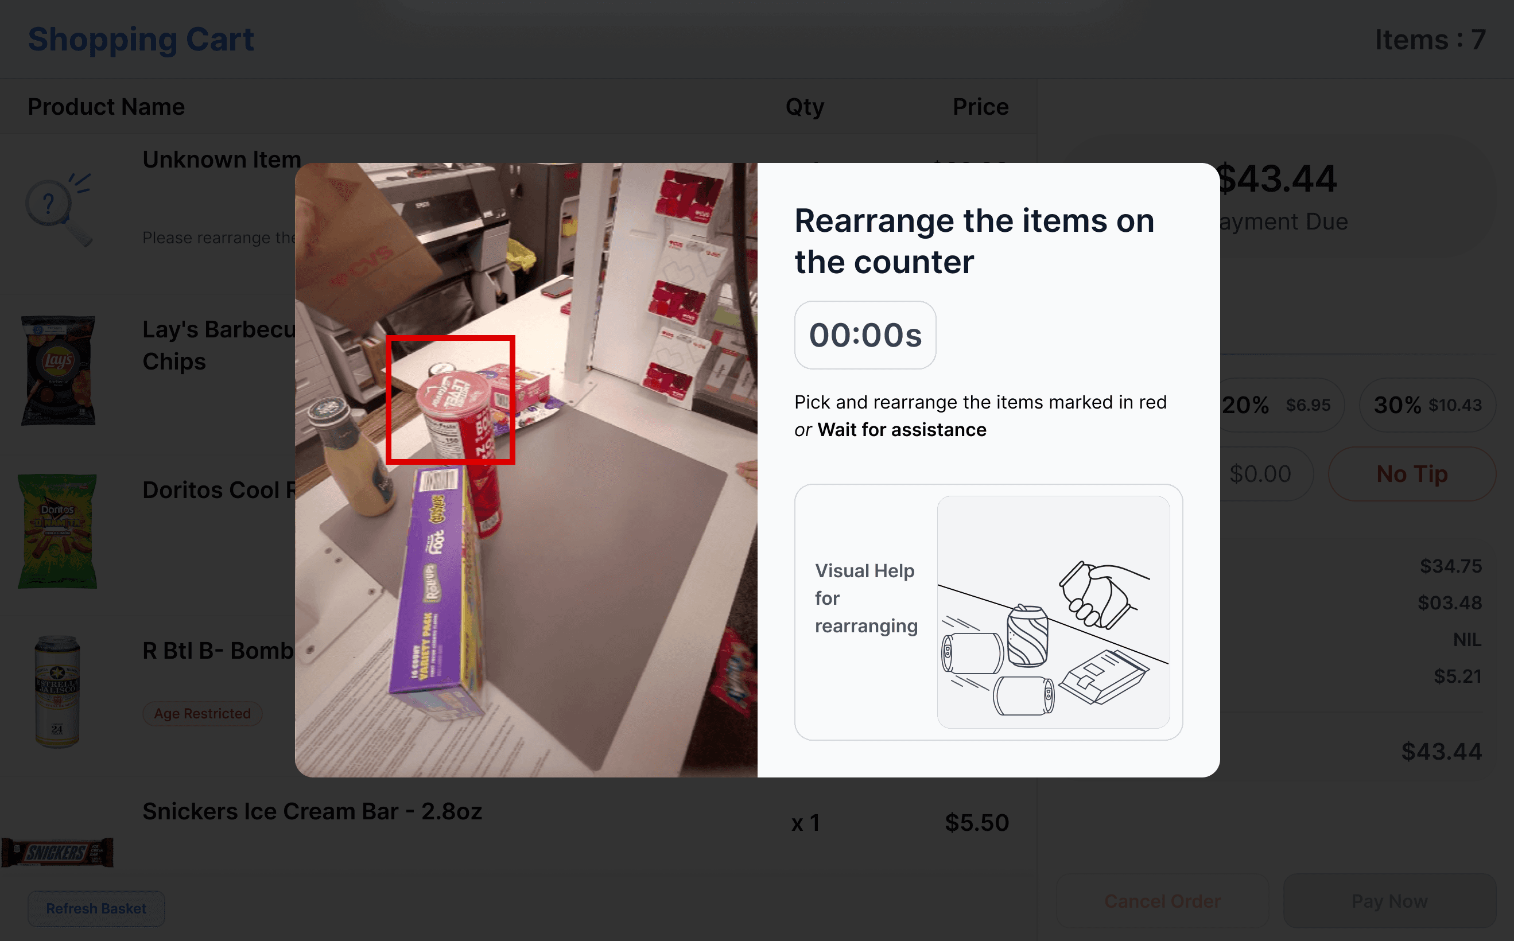This screenshot has height=941, width=1514.
Task: Click the red-marked item in camera view
Action: click(x=450, y=400)
